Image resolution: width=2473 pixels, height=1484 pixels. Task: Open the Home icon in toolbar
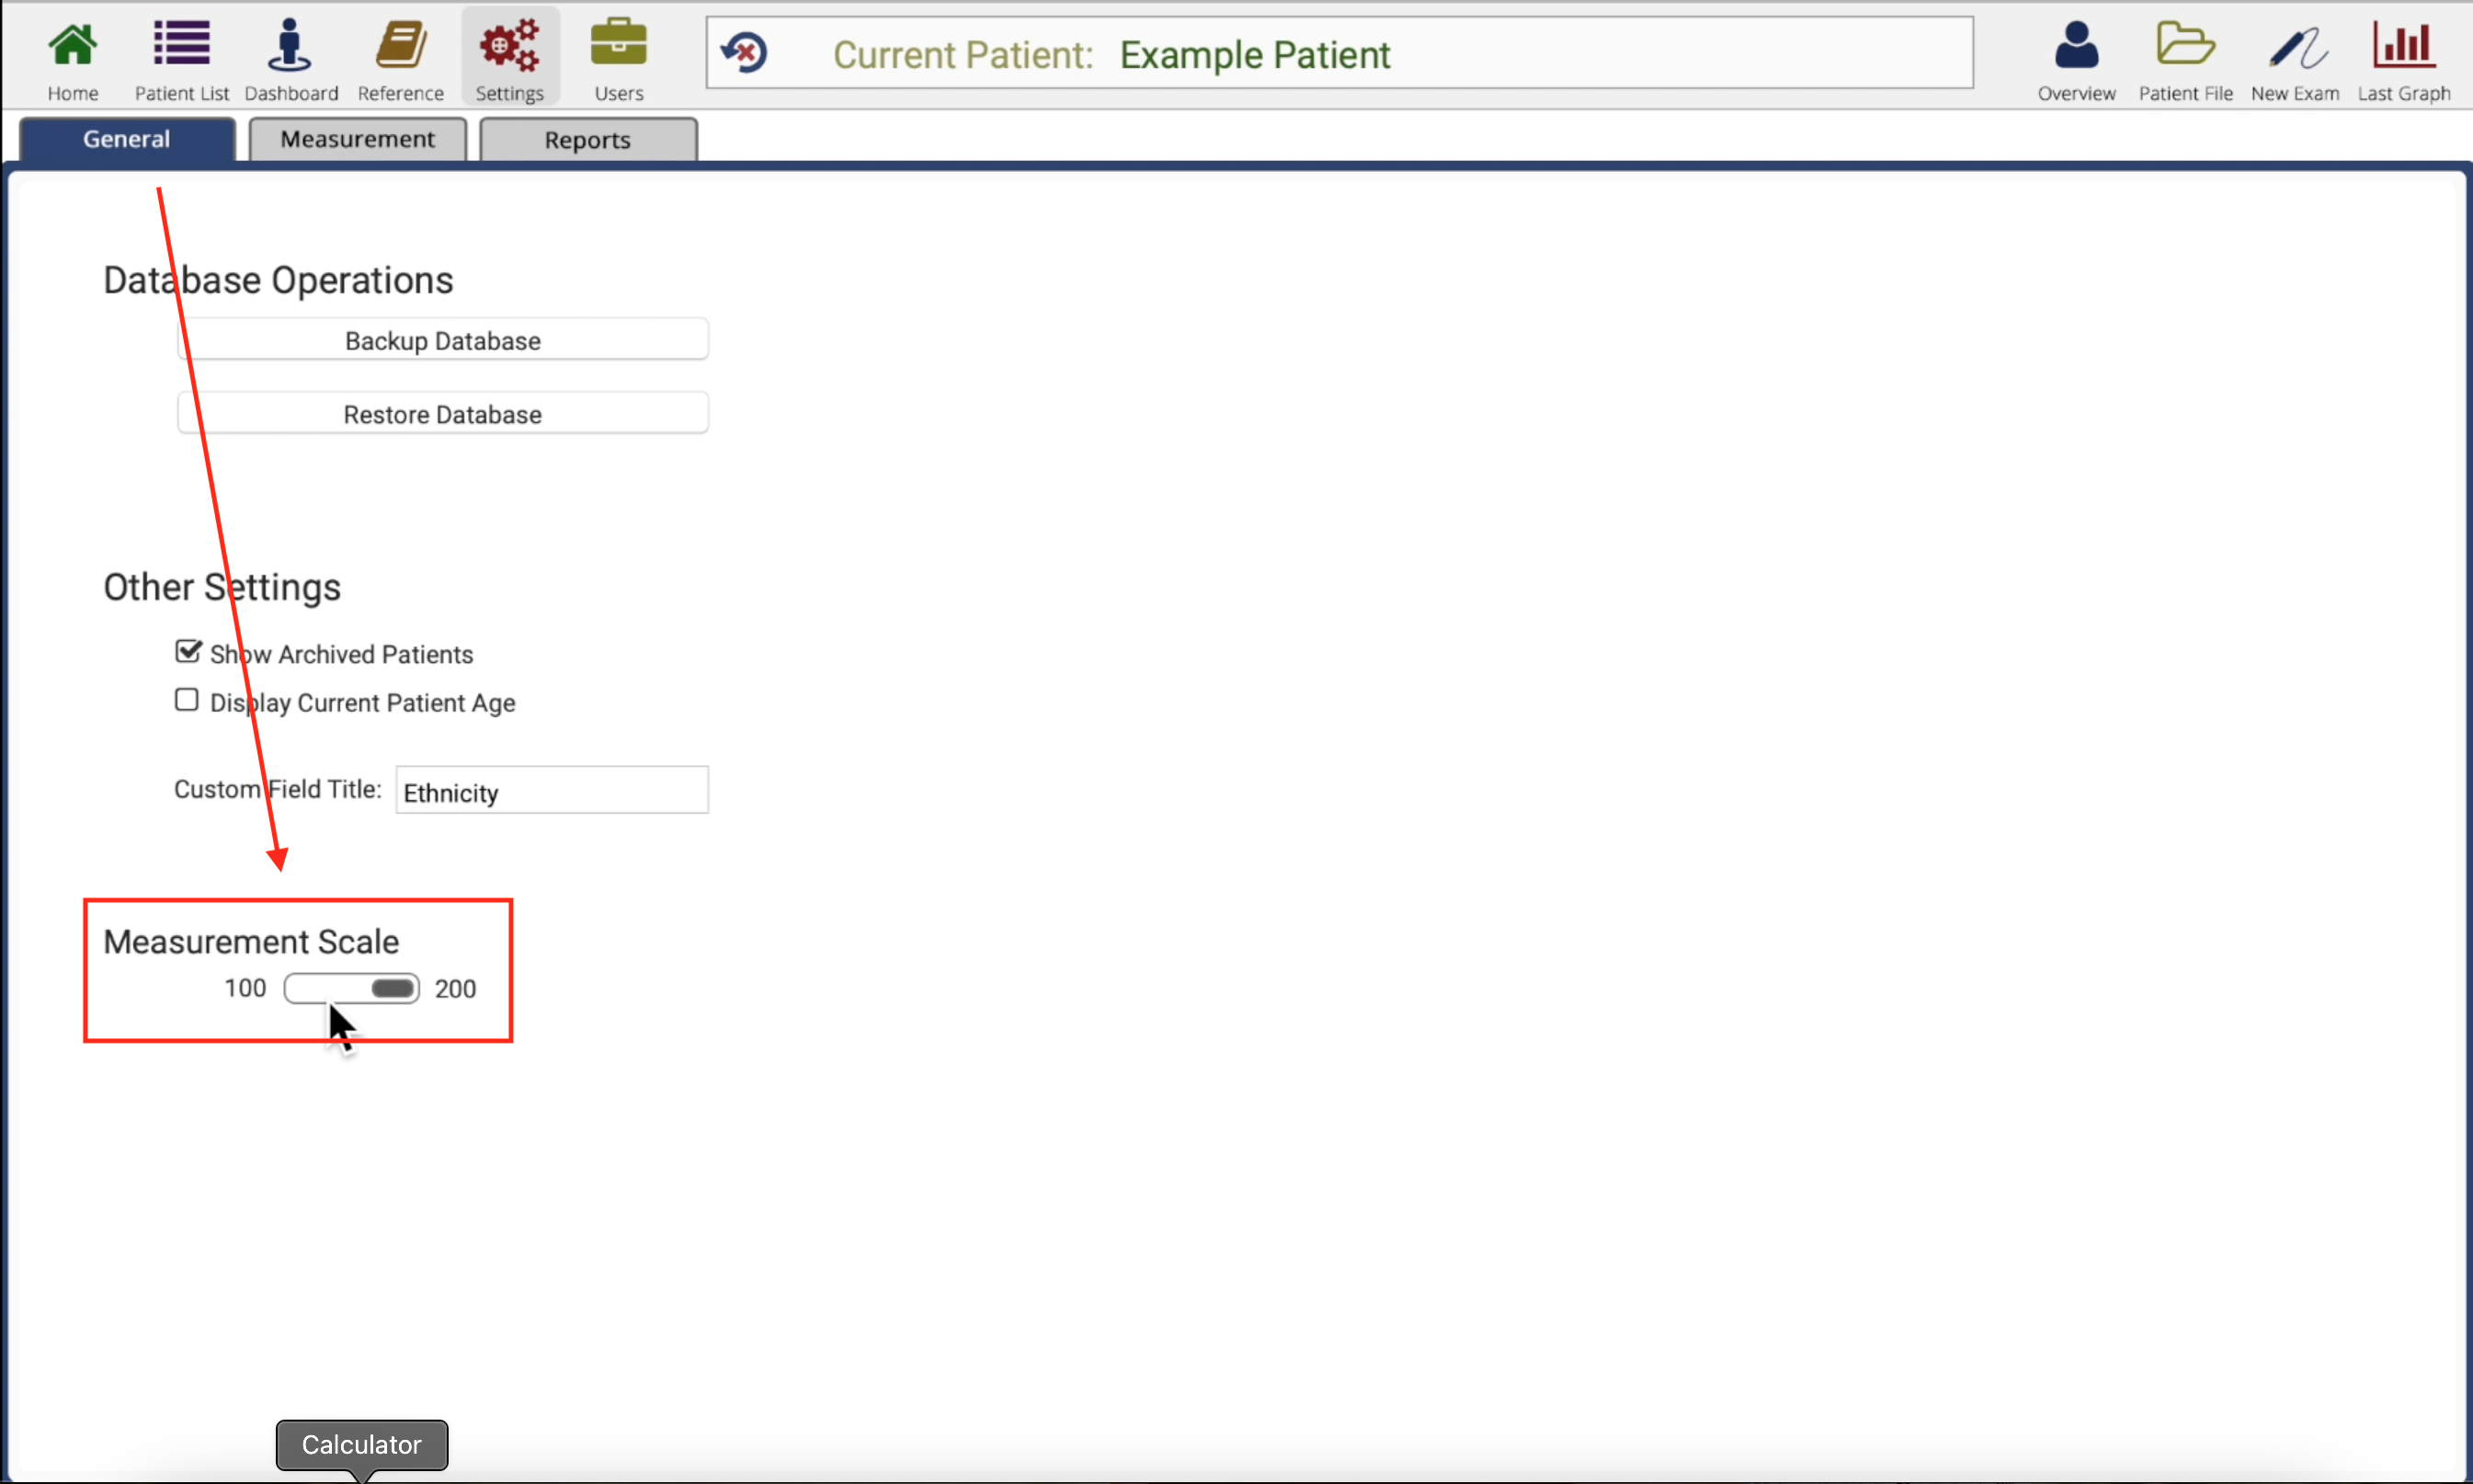(73, 46)
